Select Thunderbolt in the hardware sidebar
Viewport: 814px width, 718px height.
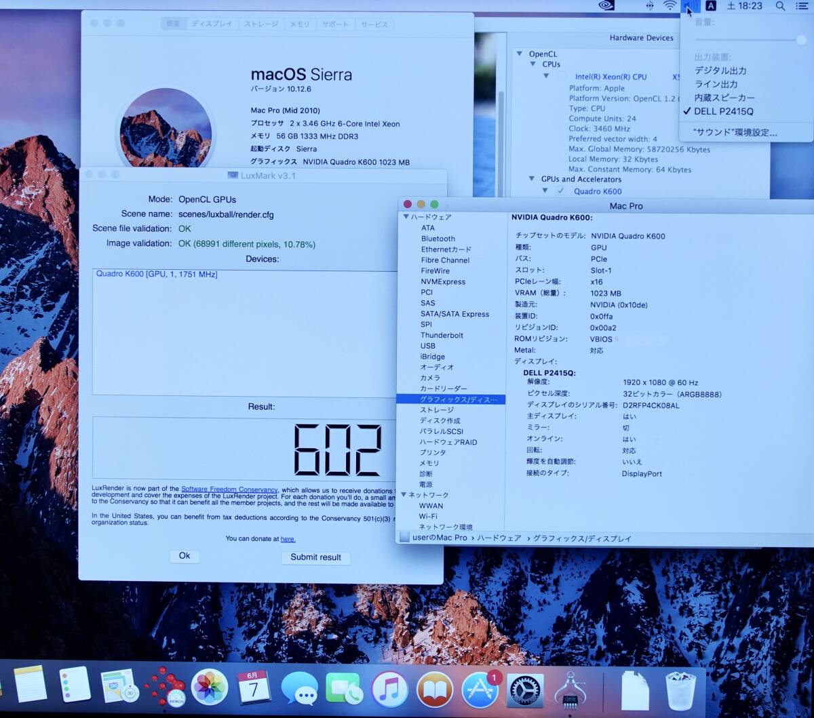click(442, 335)
